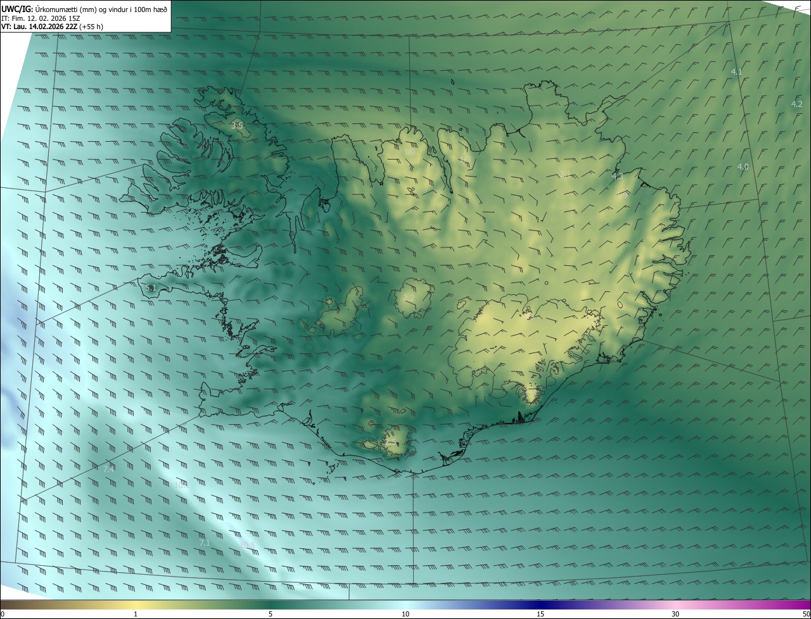Click the 5.1 precipitation value label

[151, 288]
